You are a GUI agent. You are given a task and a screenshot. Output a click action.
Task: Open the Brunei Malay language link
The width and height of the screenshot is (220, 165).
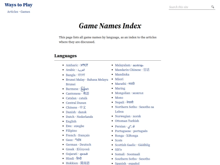[x=87, y=82]
